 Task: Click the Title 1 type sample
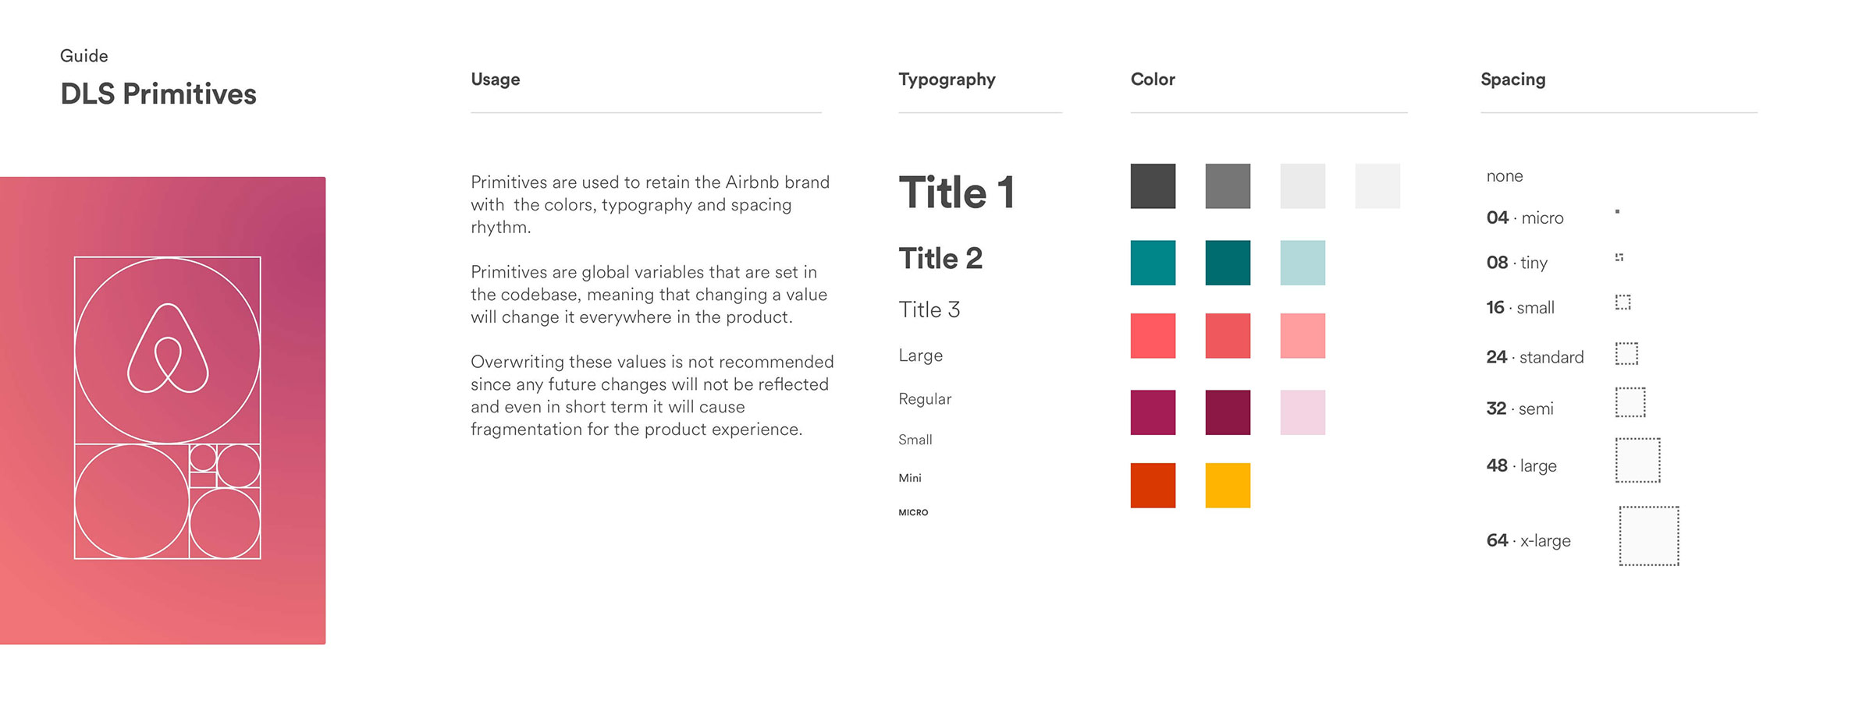point(956,193)
